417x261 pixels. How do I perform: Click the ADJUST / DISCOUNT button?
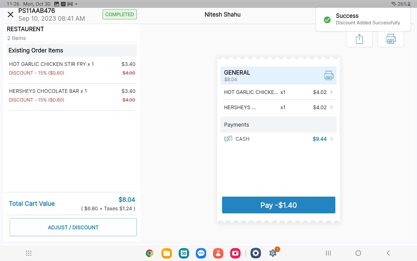point(73,227)
